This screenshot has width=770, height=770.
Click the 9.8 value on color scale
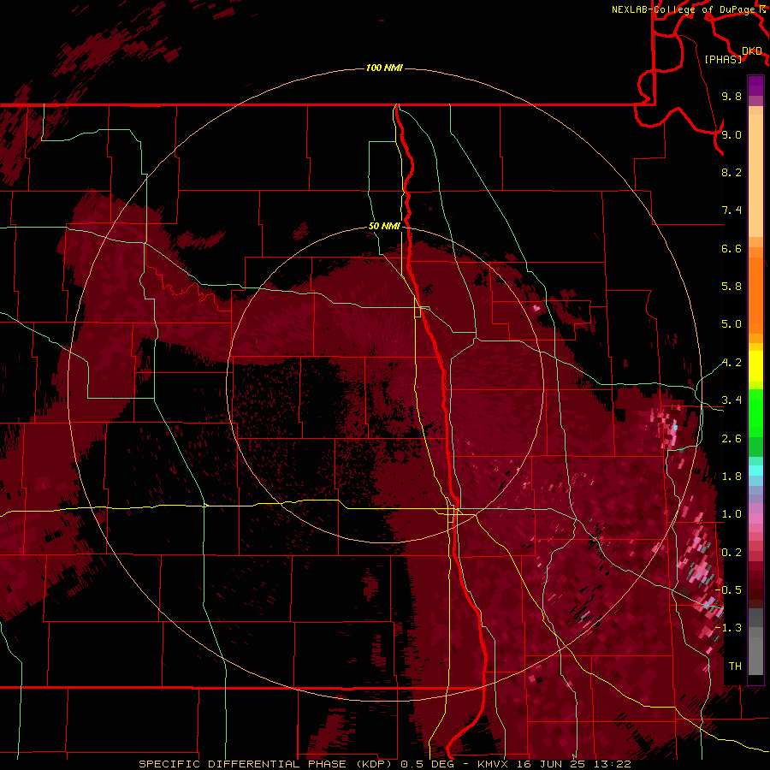pyautogui.click(x=731, y=96)
